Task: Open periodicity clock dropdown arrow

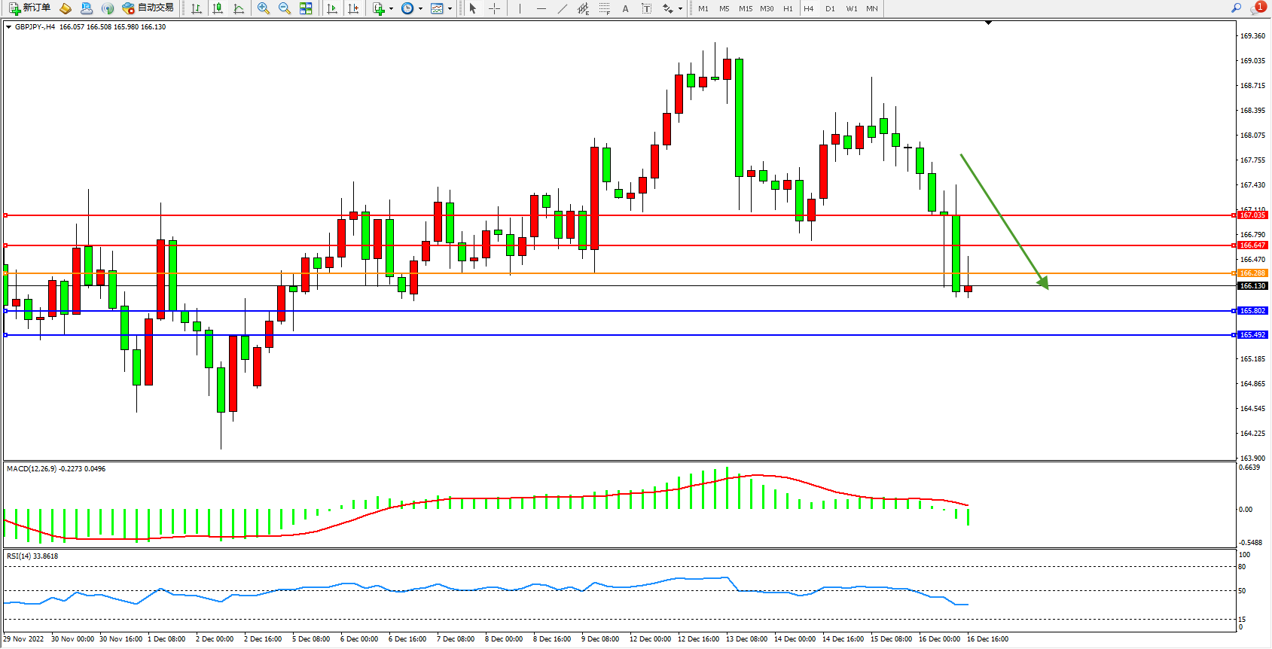Action: 420,9
